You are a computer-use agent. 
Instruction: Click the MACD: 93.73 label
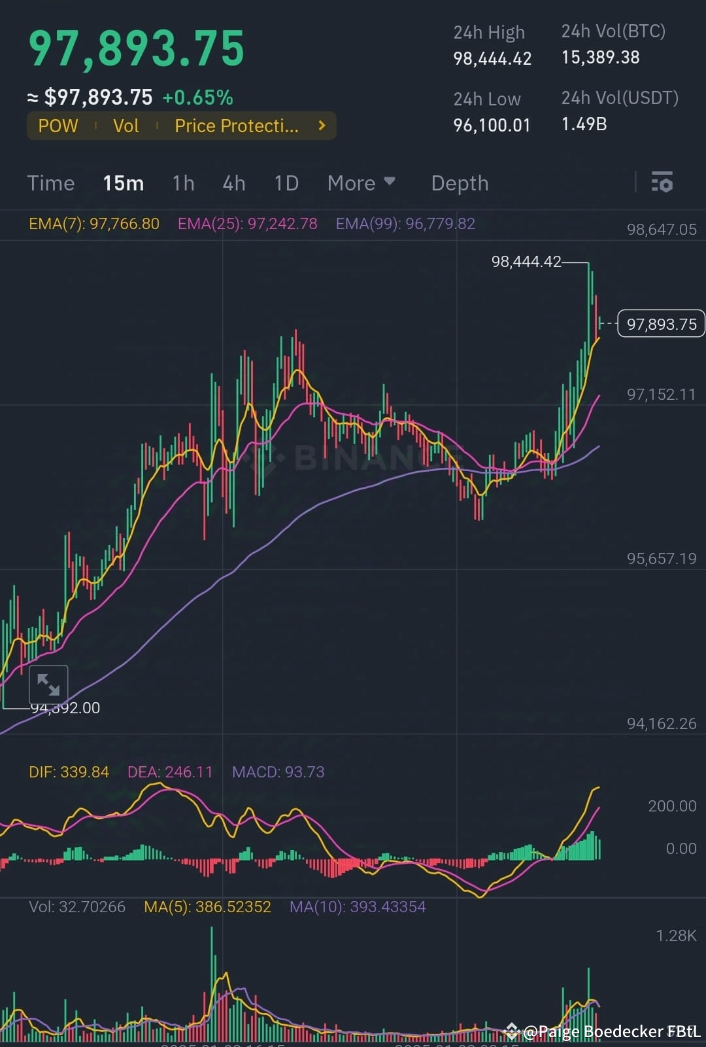click(278, 772)
